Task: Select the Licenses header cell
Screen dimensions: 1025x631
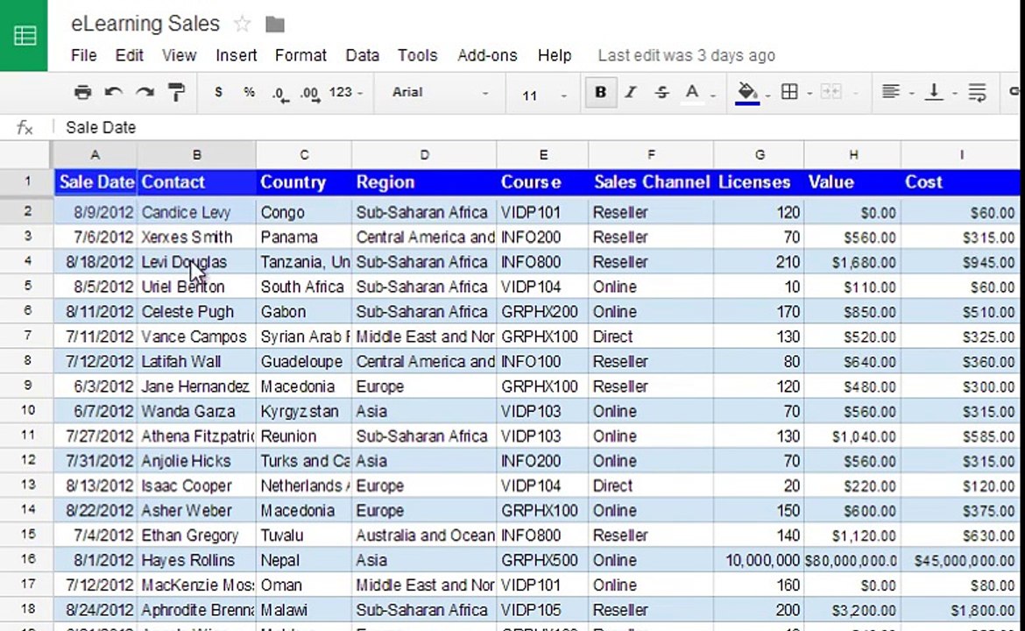Action: [759, 181]
